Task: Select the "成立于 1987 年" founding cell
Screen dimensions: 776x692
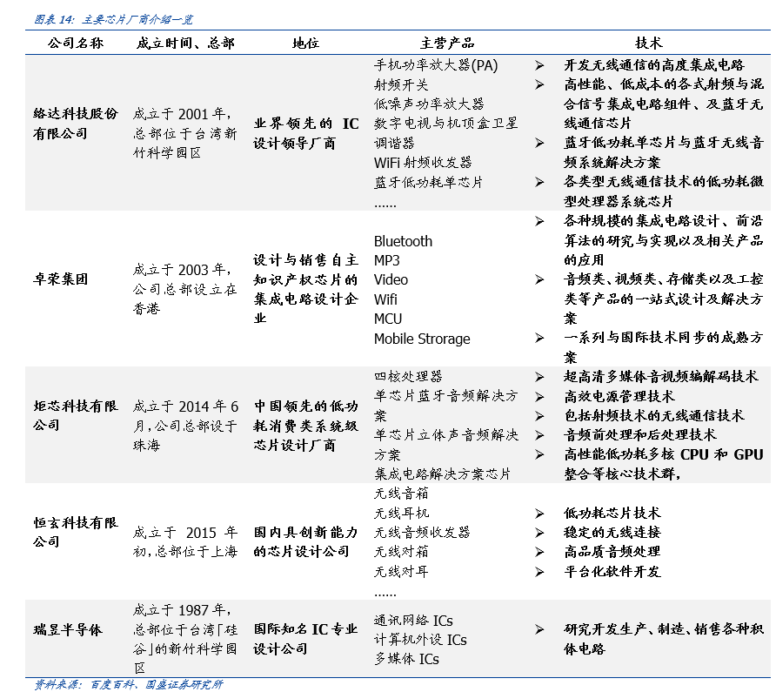Action: pyautogui.click(x=185, y=640)
